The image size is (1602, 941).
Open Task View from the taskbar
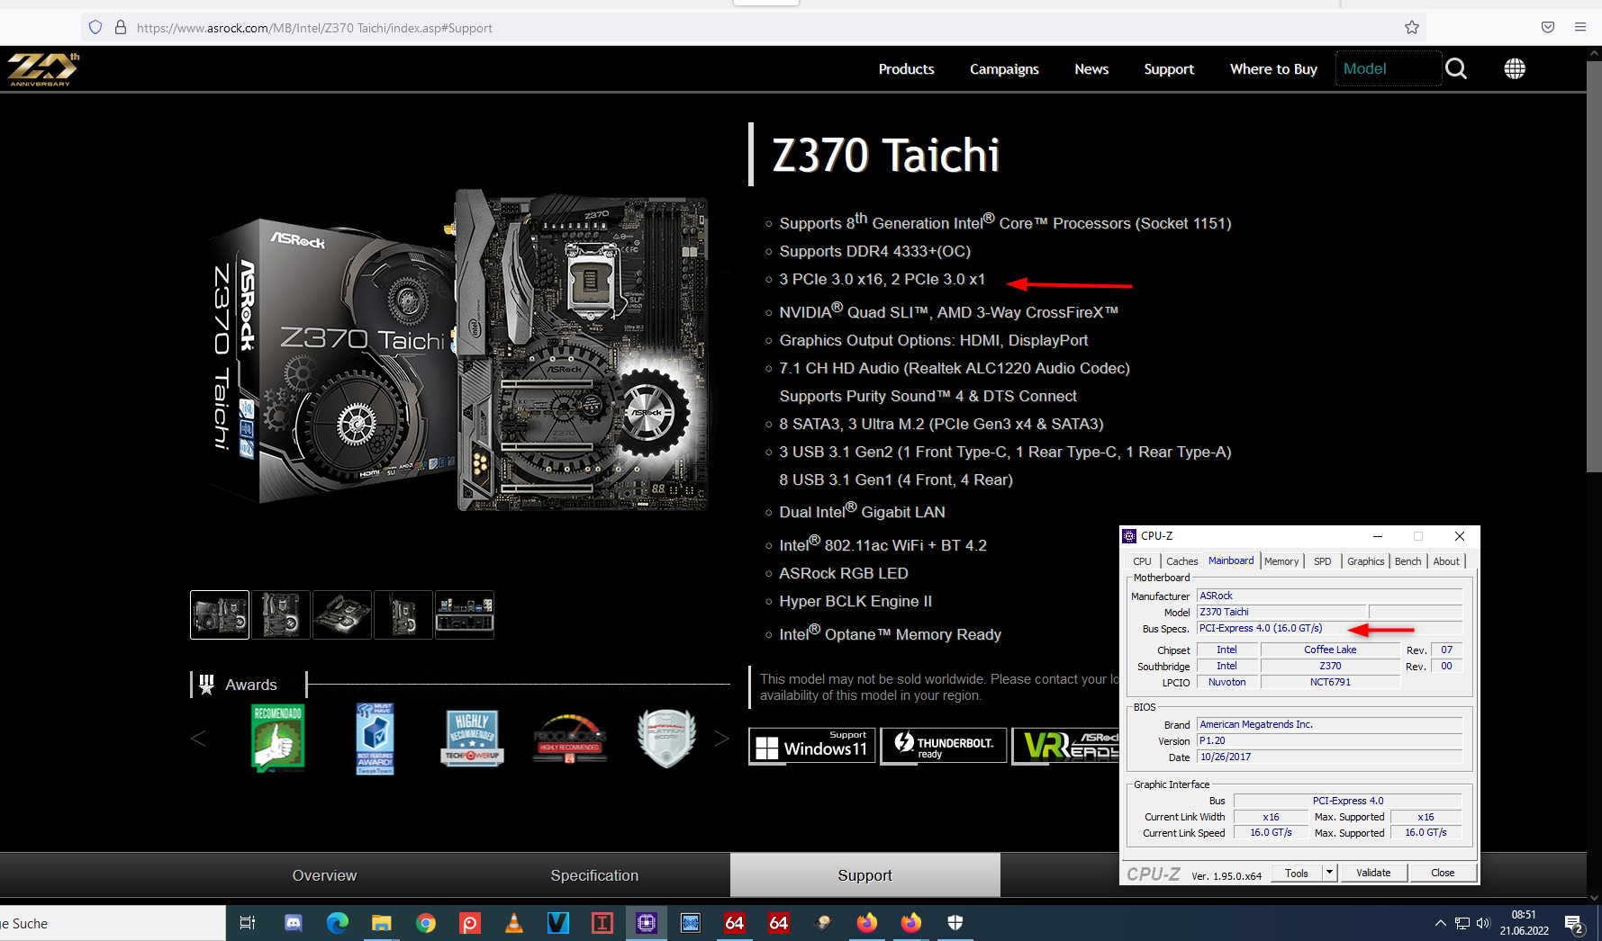tap(248, 923)
